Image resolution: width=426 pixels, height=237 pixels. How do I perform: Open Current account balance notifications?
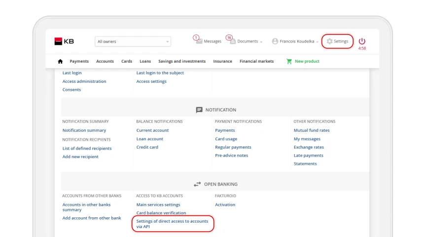(x=152, y=130)
